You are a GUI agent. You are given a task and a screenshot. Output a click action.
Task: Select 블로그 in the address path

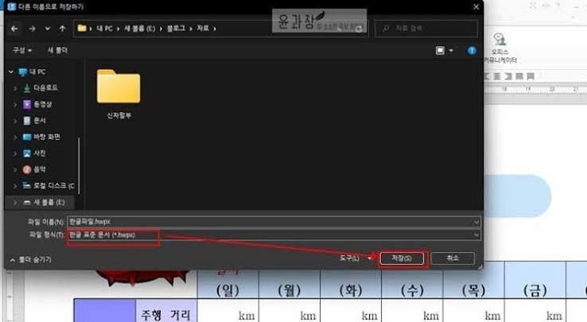coord(176,29)
